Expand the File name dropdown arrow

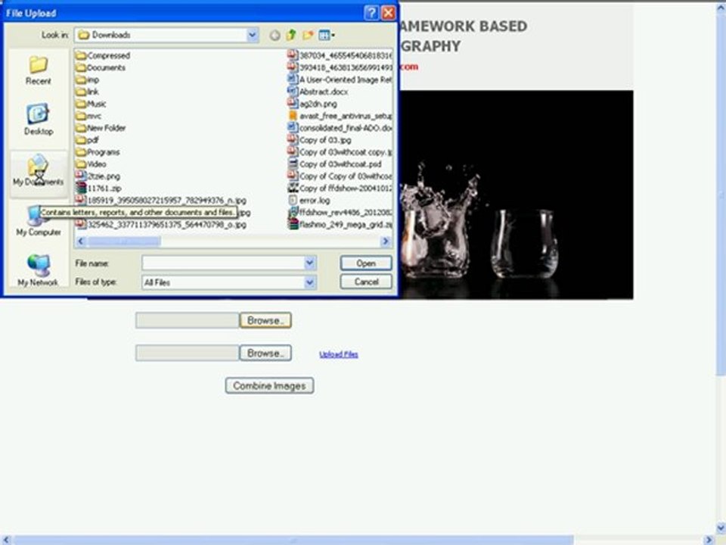[310, 263]
